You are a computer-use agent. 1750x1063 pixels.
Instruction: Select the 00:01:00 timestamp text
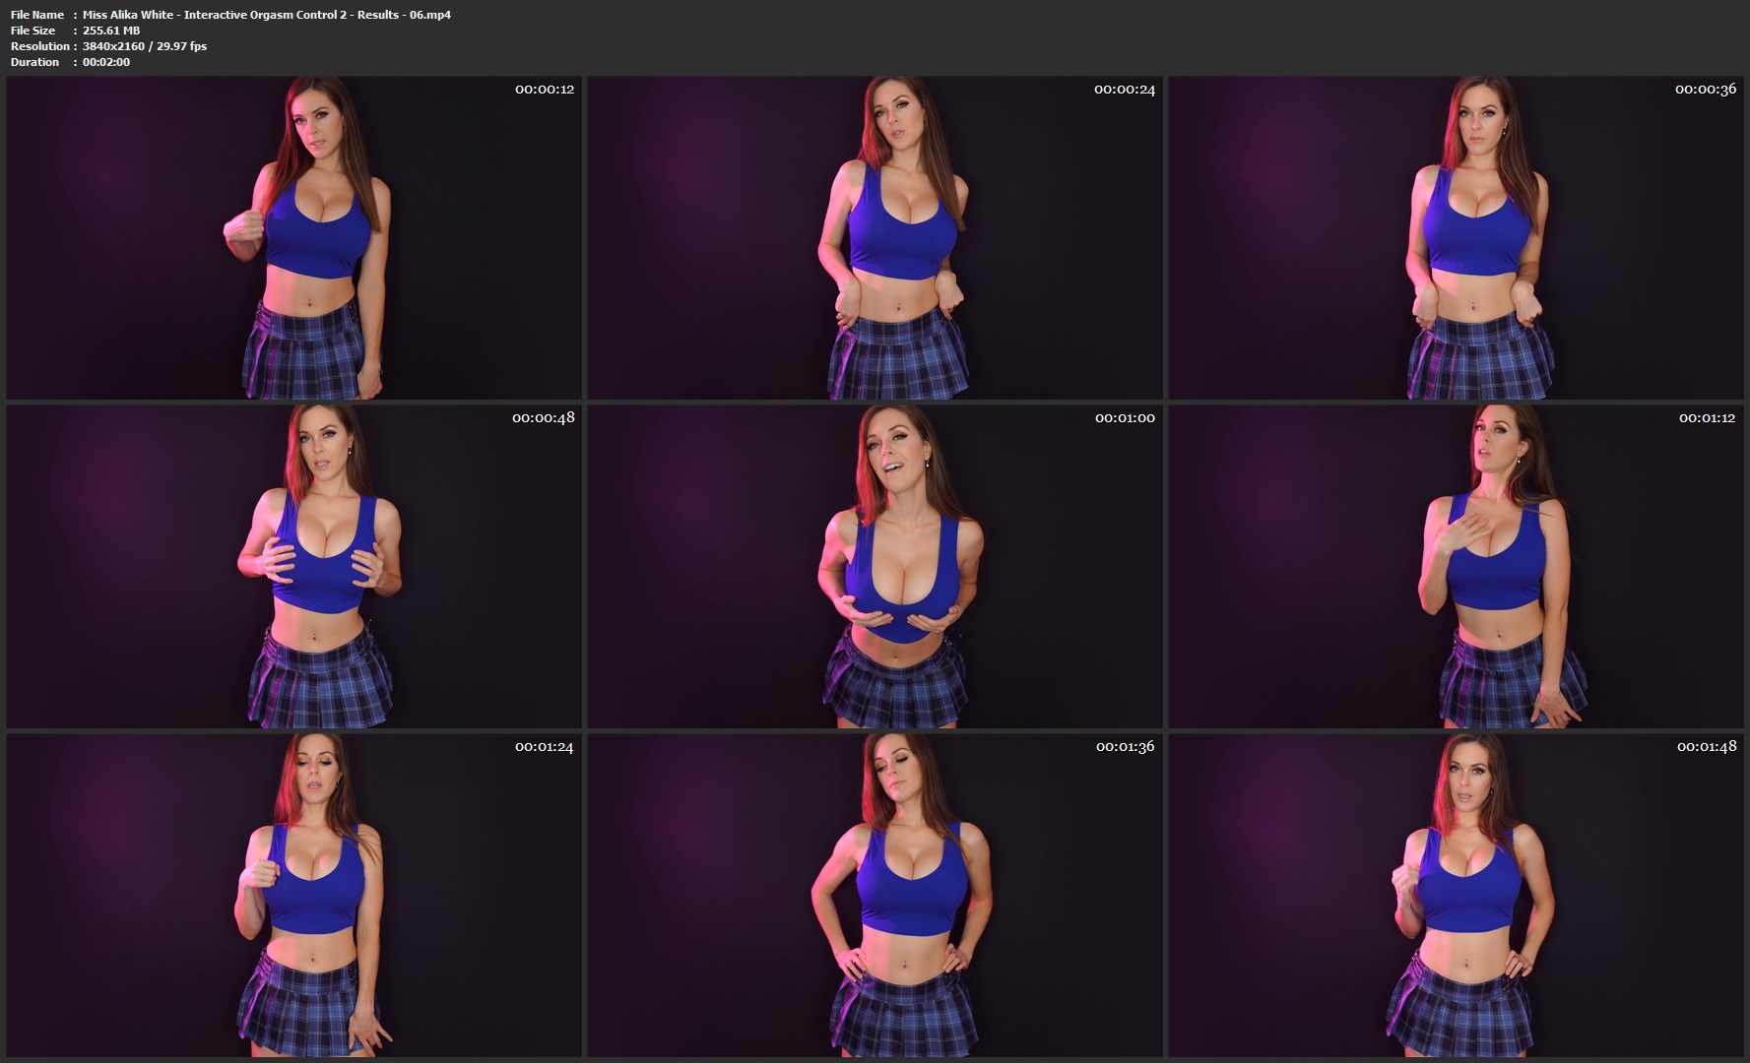[x=1124, y=418]
